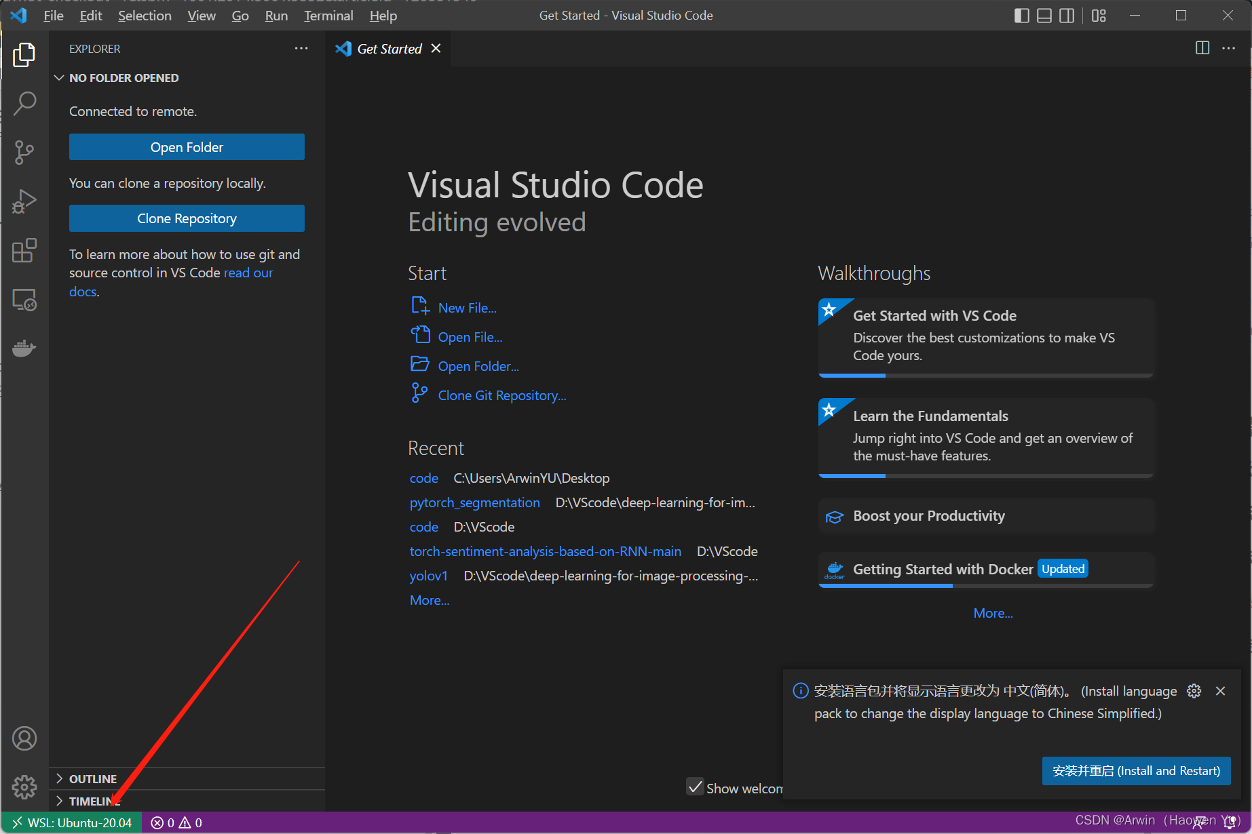Click the VS Code logo in title bar
Screen dimensions: 1252x834
tap(19, 15)
